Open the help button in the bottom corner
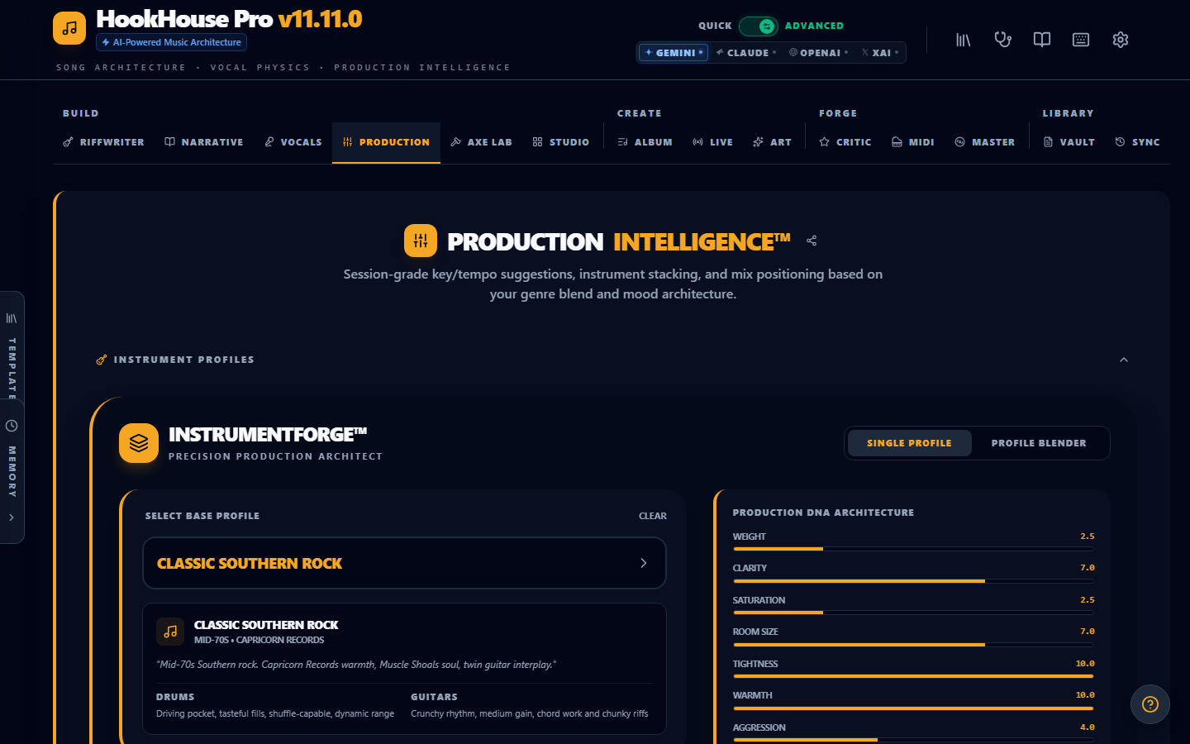Screen dimensions: 1190x744 click(1150, 704)
